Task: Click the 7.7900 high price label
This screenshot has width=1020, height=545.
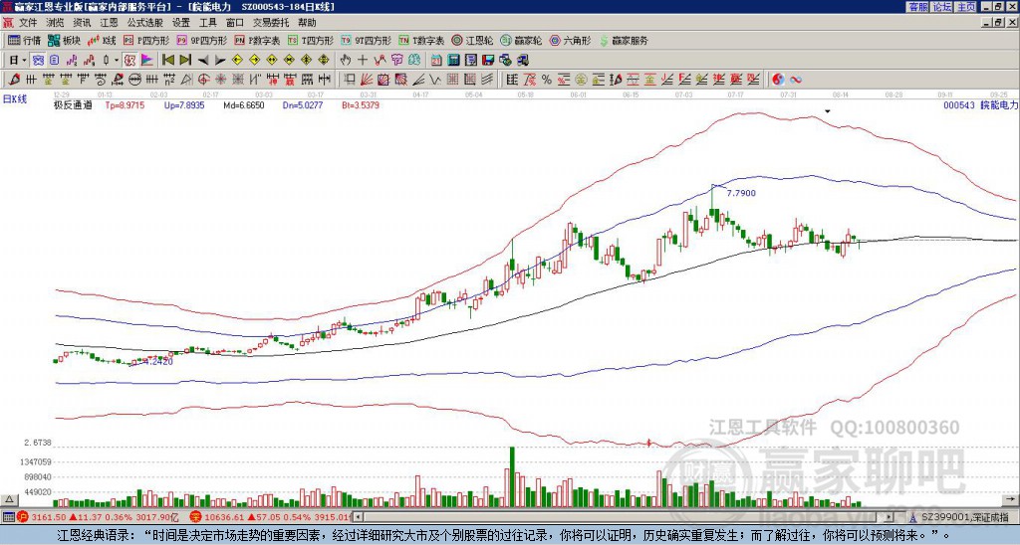Action: pyautogui.click(x=741, y=193)
